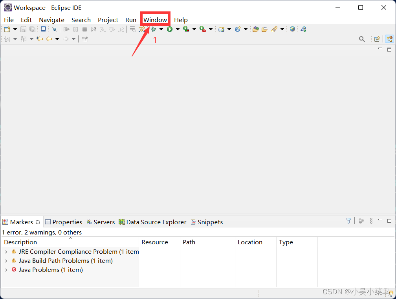Expand Java Build Path Problems row
Image resolution: width=396 pixels, height=299 pixels.
(x=6, y=261)
